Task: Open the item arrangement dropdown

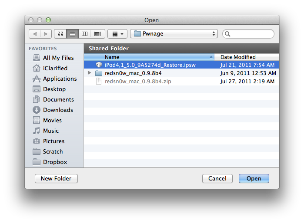Action: (x=117, y=33)
